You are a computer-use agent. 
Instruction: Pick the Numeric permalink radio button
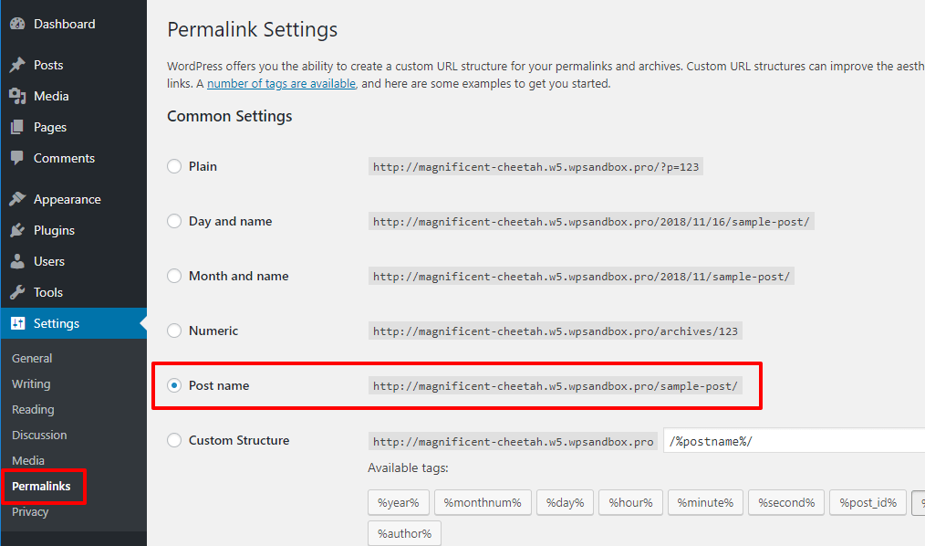[x=174, y=331]
